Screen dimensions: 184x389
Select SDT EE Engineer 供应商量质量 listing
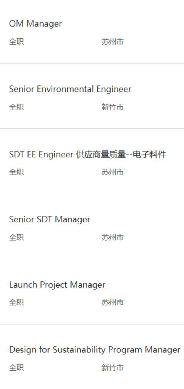(88, 155)
